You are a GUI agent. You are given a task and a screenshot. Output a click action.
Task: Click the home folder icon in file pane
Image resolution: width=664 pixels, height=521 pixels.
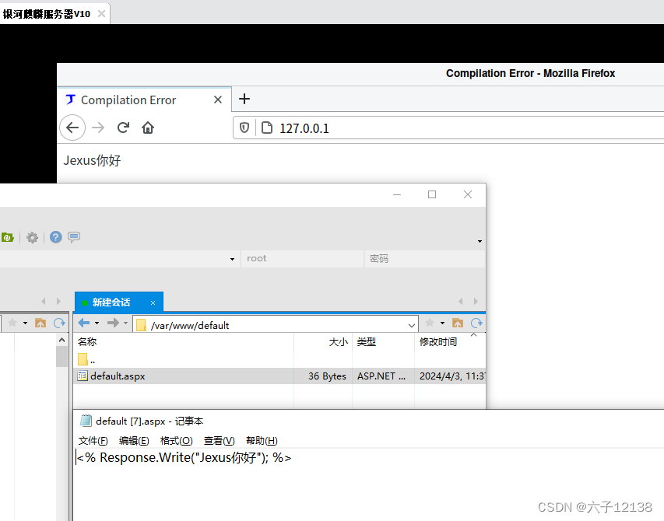click(458, 323)
